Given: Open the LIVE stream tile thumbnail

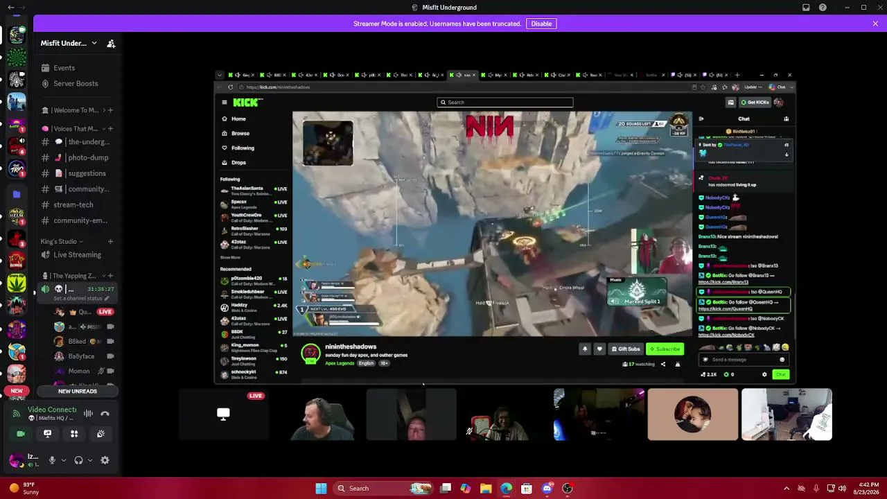Looking at the screenshot, I should (223, 414).
